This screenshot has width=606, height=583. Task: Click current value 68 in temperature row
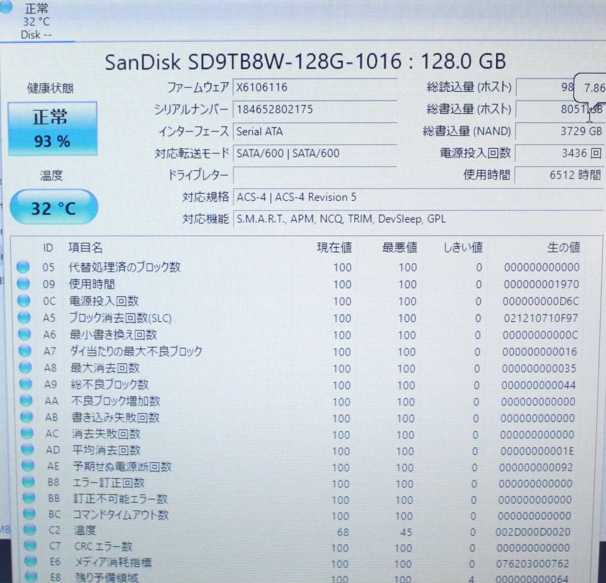(x=343, y=532)
